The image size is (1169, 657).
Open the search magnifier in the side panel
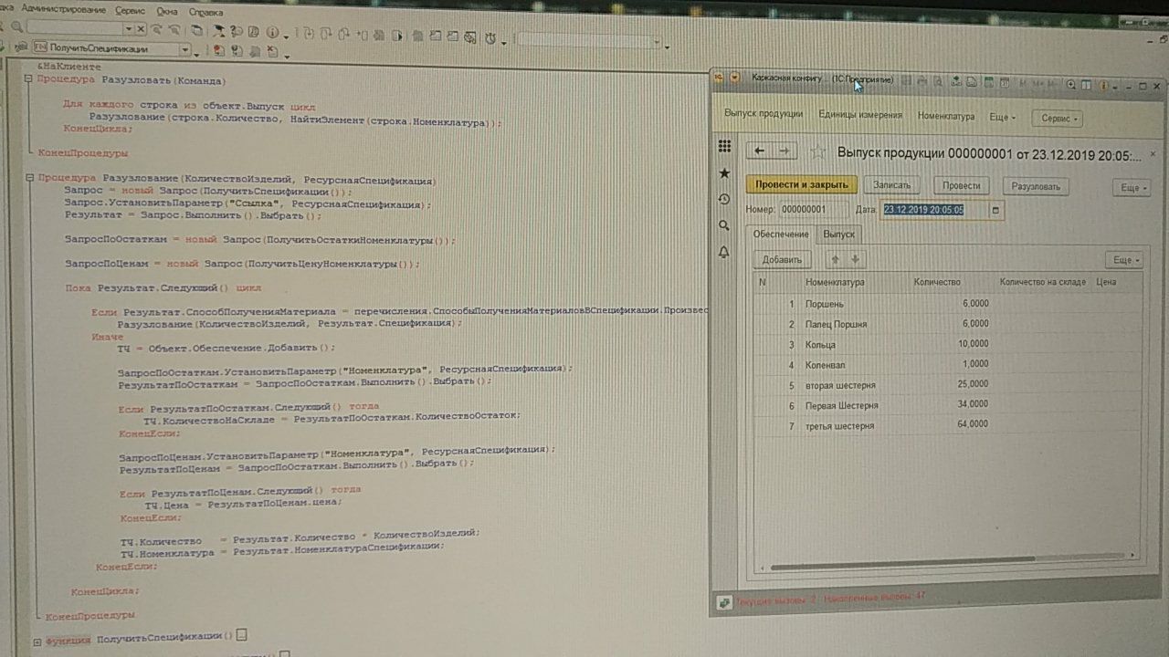pos(724,225)
